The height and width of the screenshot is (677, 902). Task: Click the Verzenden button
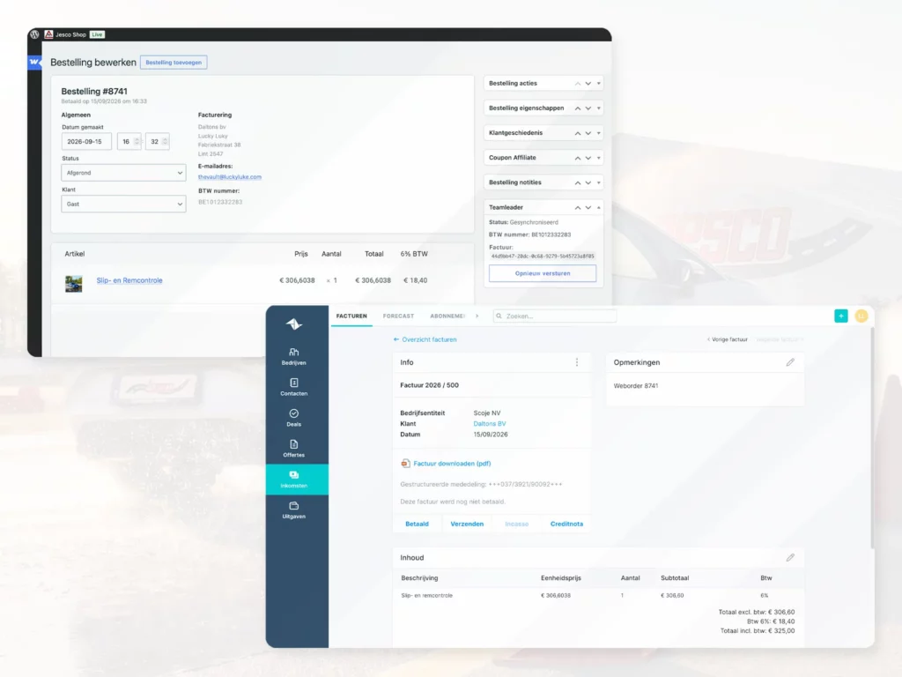(x=467, y=524)
